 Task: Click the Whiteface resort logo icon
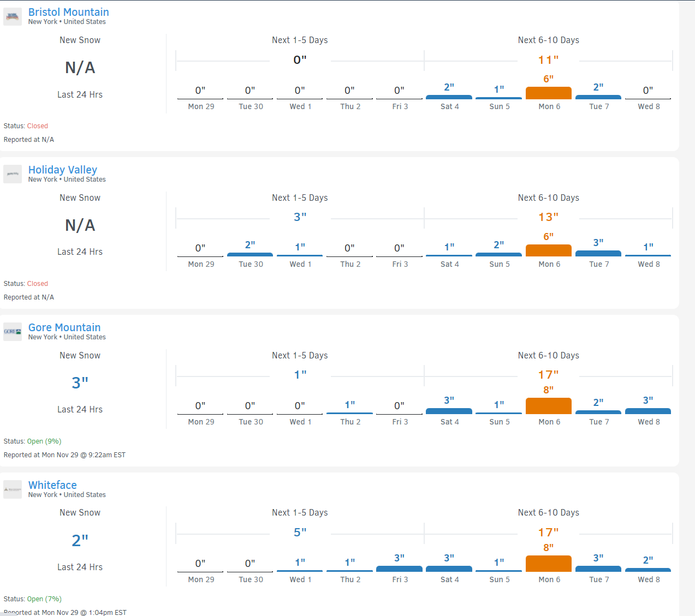tap(13, 489)
